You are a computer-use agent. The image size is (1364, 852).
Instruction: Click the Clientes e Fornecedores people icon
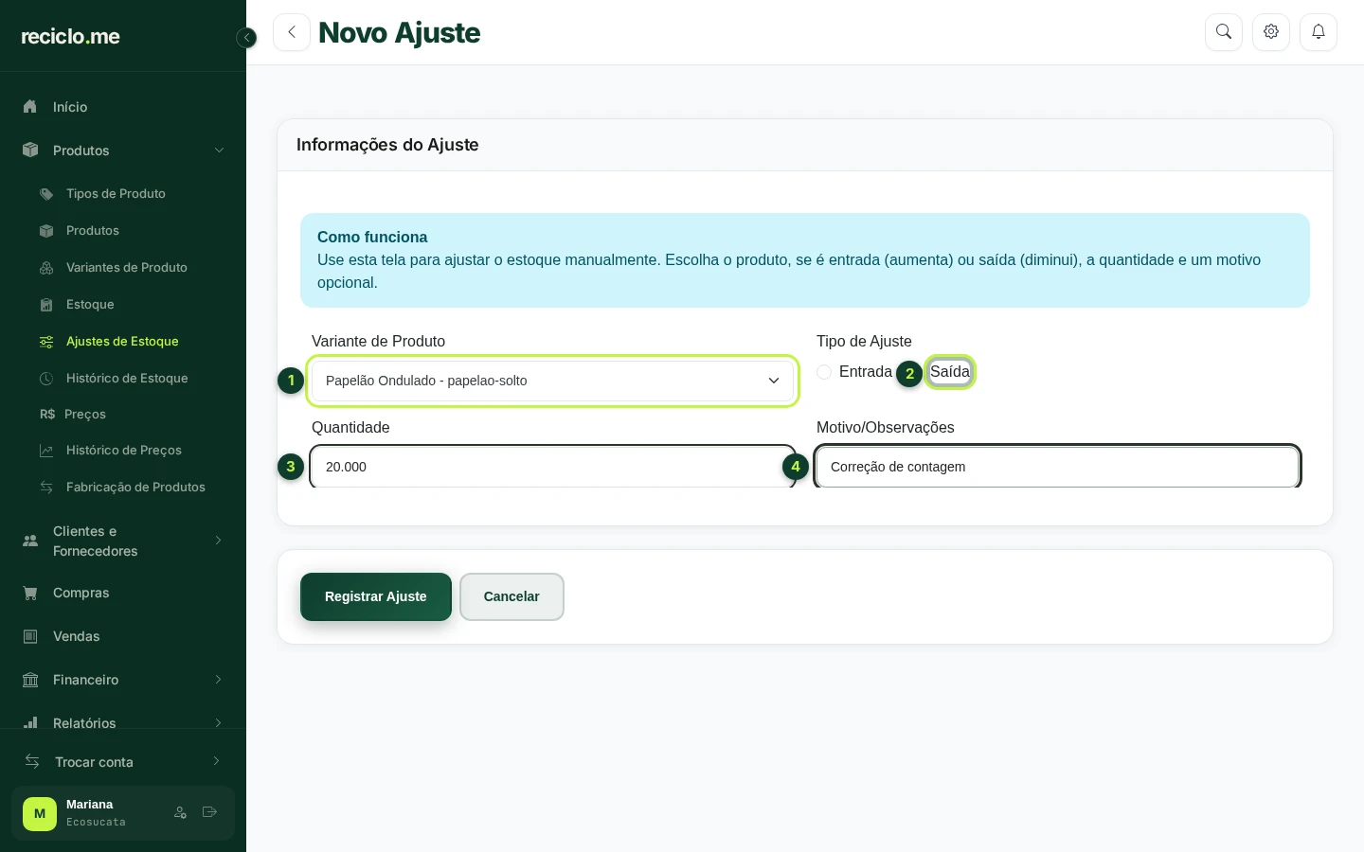[x=30, y=541]
